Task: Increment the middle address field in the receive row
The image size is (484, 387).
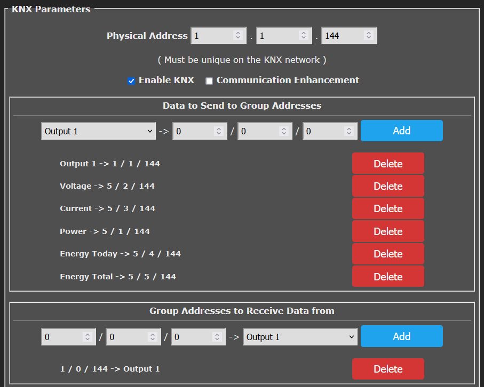Action: pyautogui.click(x=154, y=333)
